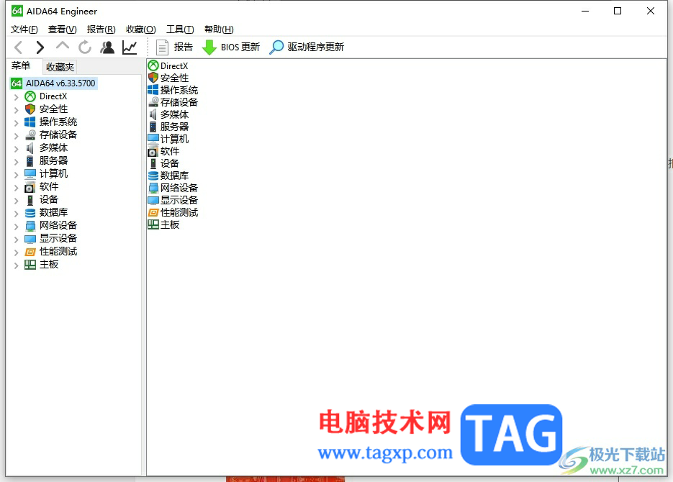Click 安全性 label in right pane
The height and width of the screenshot is (482, 673).
(174, 78)
